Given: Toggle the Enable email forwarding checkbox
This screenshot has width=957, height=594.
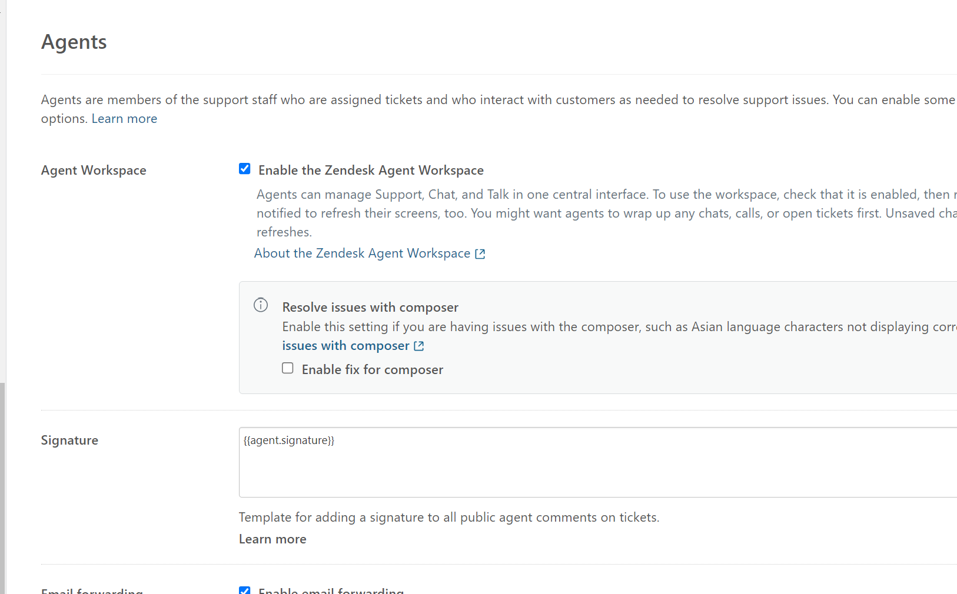Looking at the screenshot, I should point(245,590).
